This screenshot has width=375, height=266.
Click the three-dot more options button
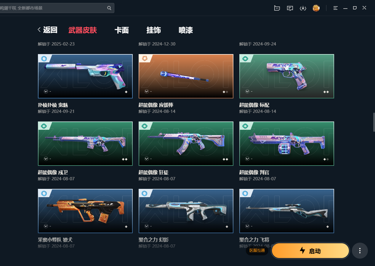pos(360,251)
